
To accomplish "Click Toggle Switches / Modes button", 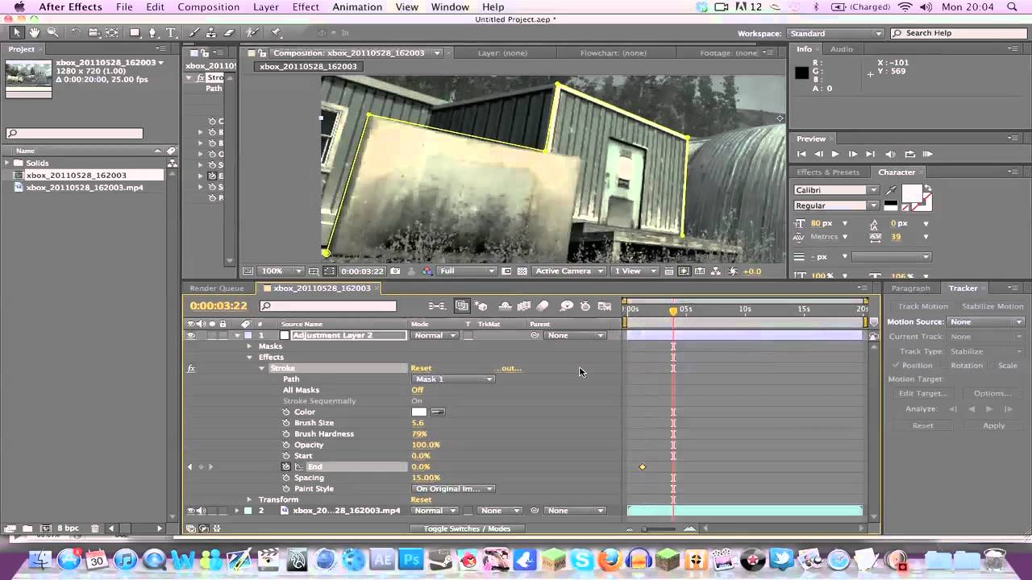I will [467, 529].
